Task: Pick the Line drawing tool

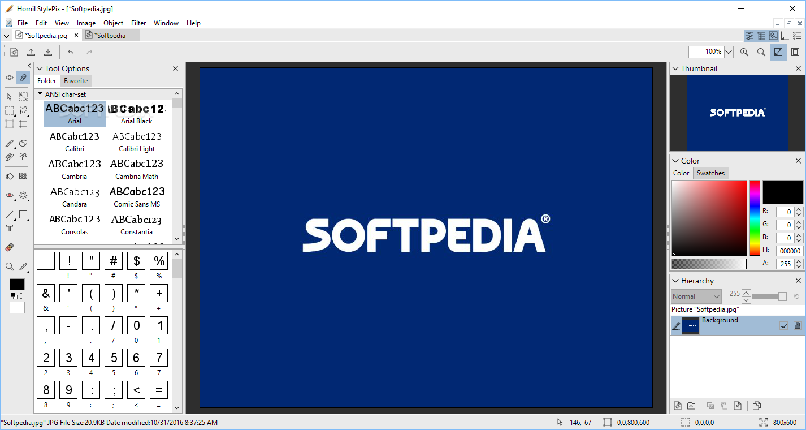Action: click(10, 215)
